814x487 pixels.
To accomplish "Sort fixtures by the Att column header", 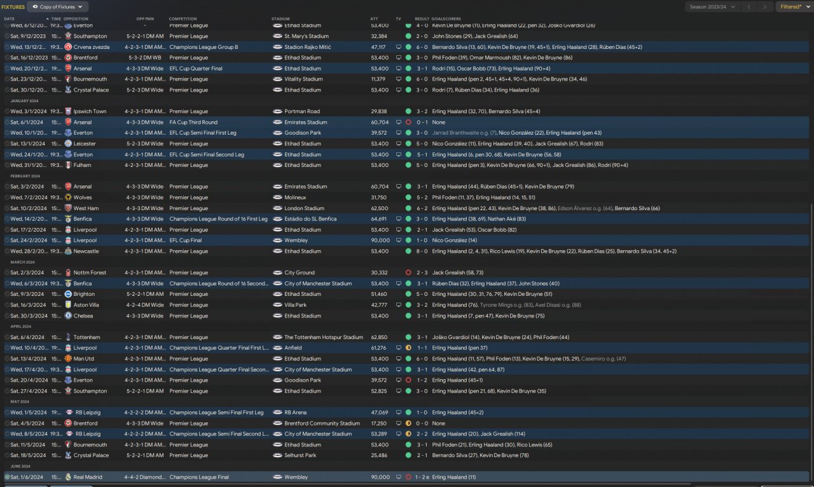I will coord(374,19).
